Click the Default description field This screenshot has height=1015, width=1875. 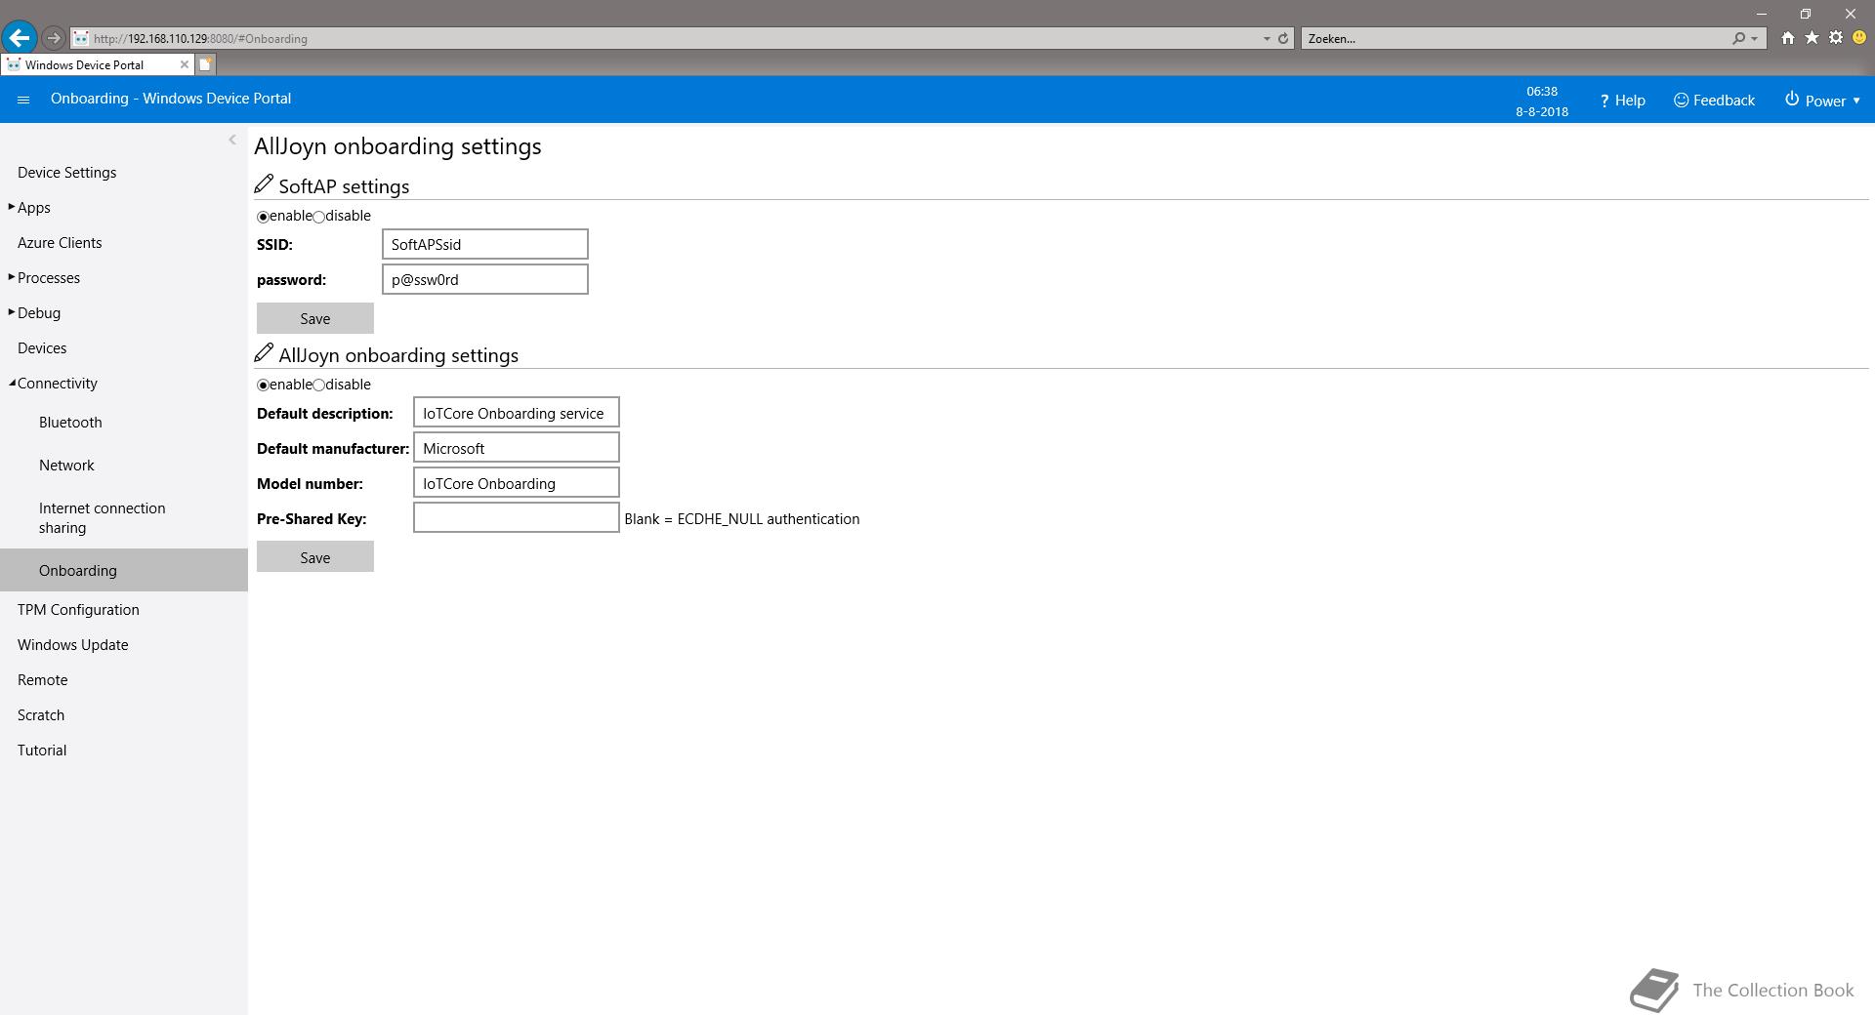516,413
